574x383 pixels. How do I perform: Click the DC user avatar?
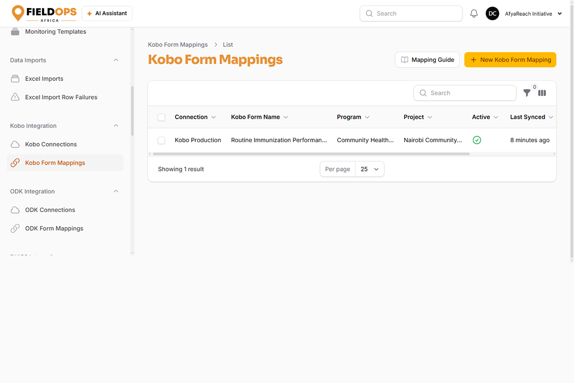(493, 14)
